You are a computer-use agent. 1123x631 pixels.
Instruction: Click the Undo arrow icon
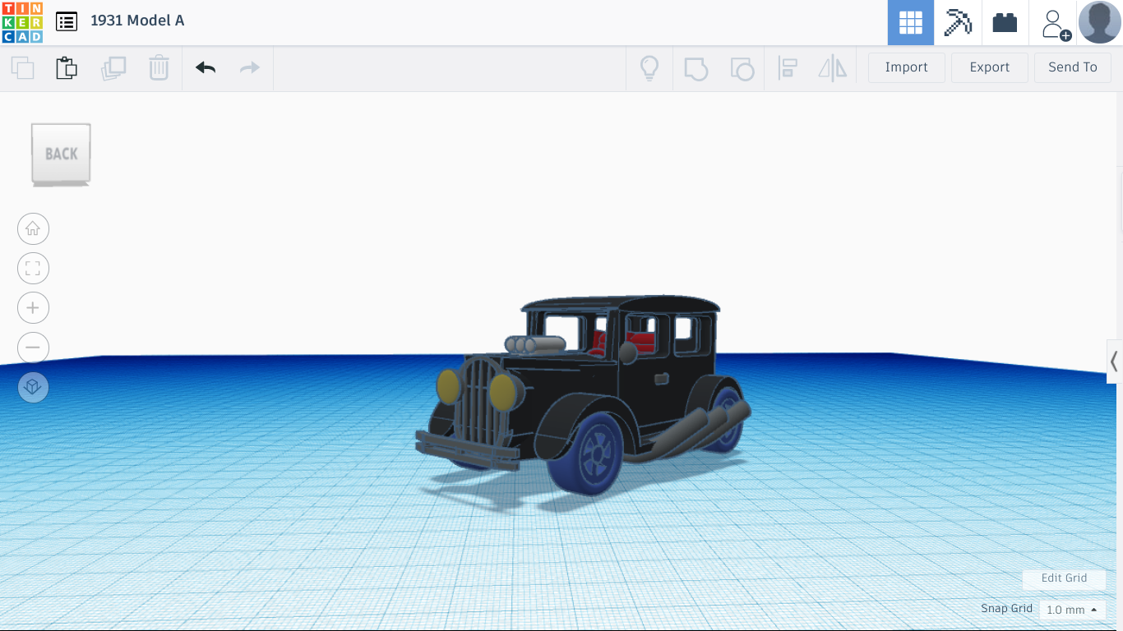205,67
